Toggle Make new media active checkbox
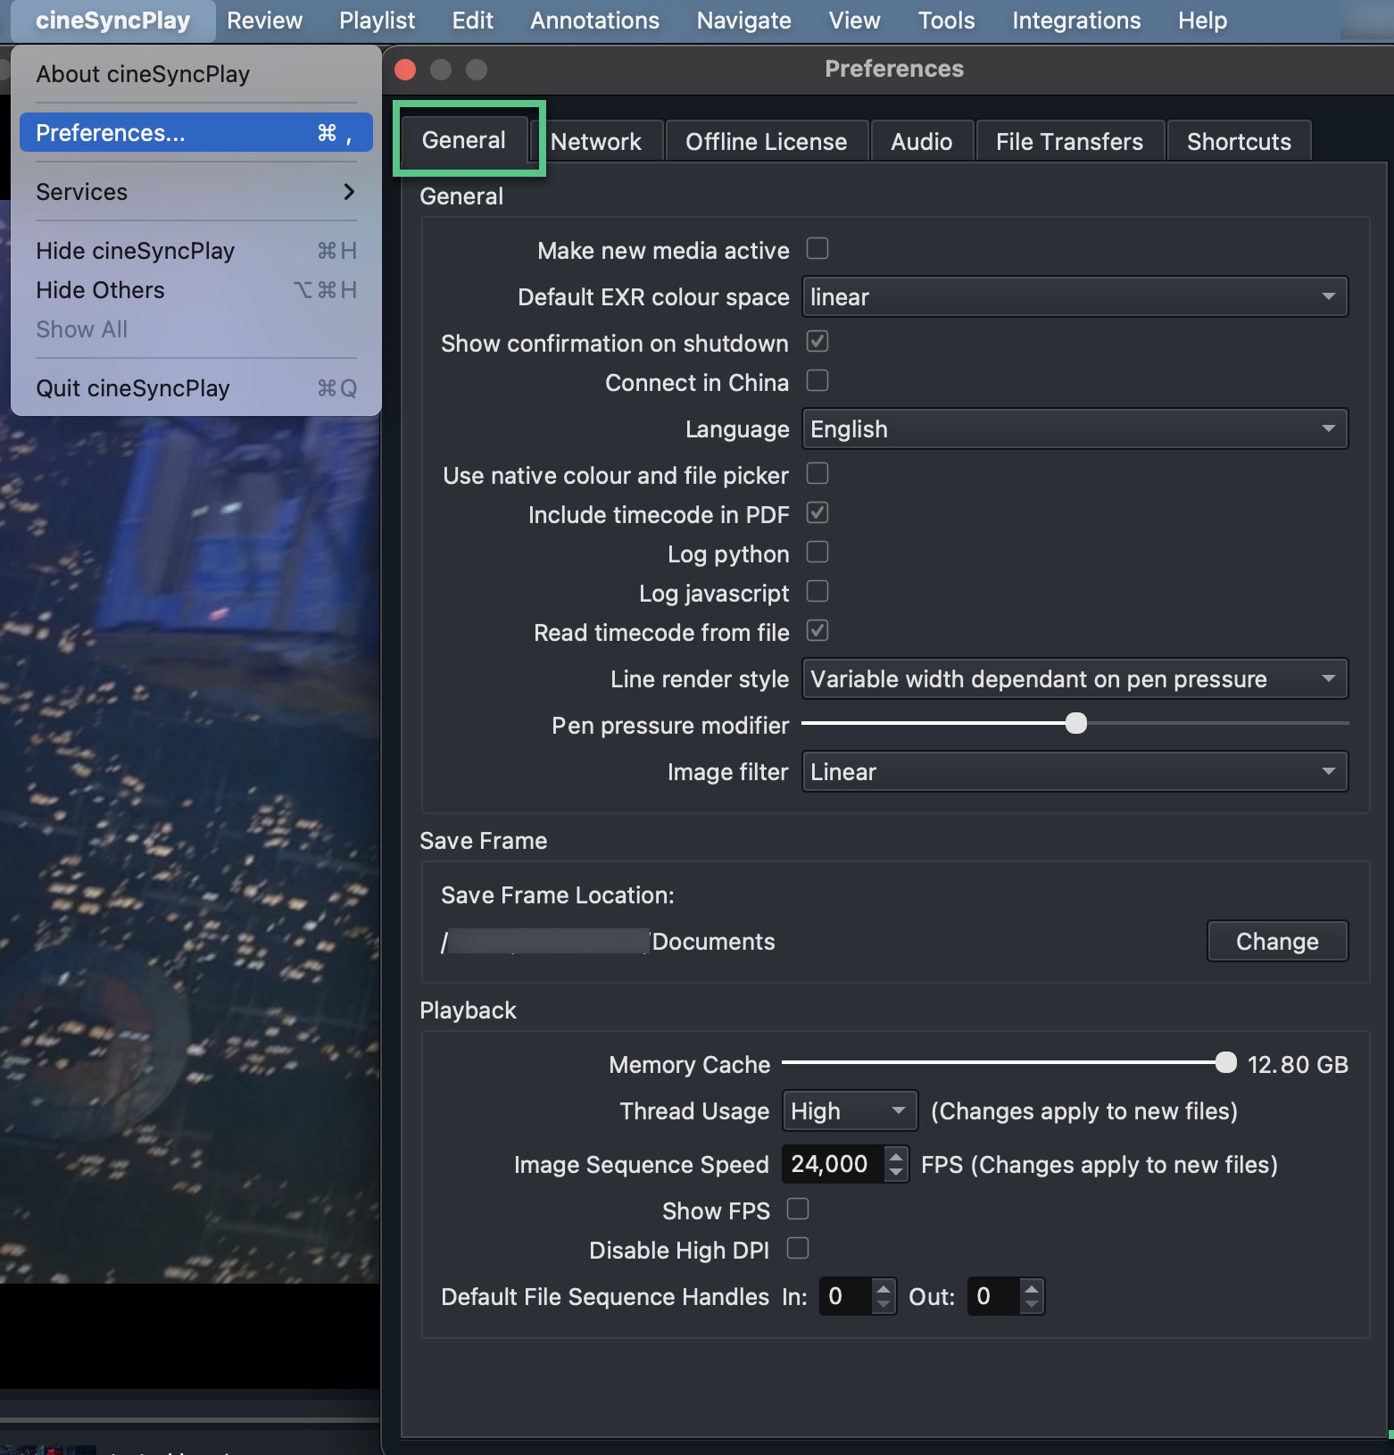The width and height of the screenshot is (1394, 1455). click(817, 248)
